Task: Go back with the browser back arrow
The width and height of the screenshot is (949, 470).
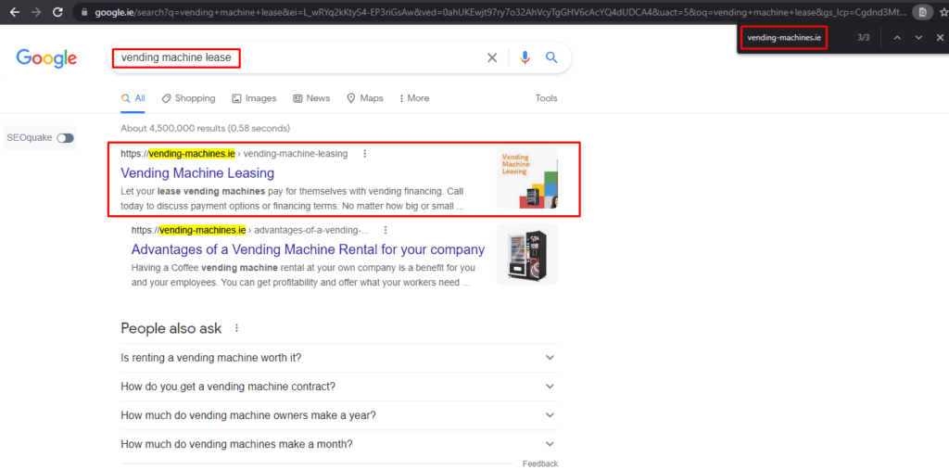Action: tap(15, 12)
